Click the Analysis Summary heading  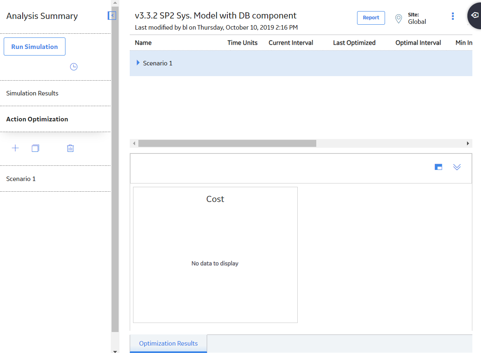click(42, 16)
